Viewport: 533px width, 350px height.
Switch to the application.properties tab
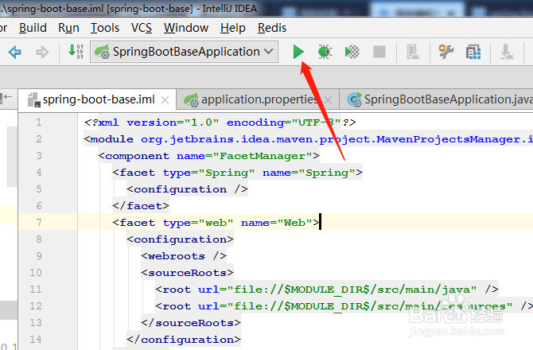[258, 99]
